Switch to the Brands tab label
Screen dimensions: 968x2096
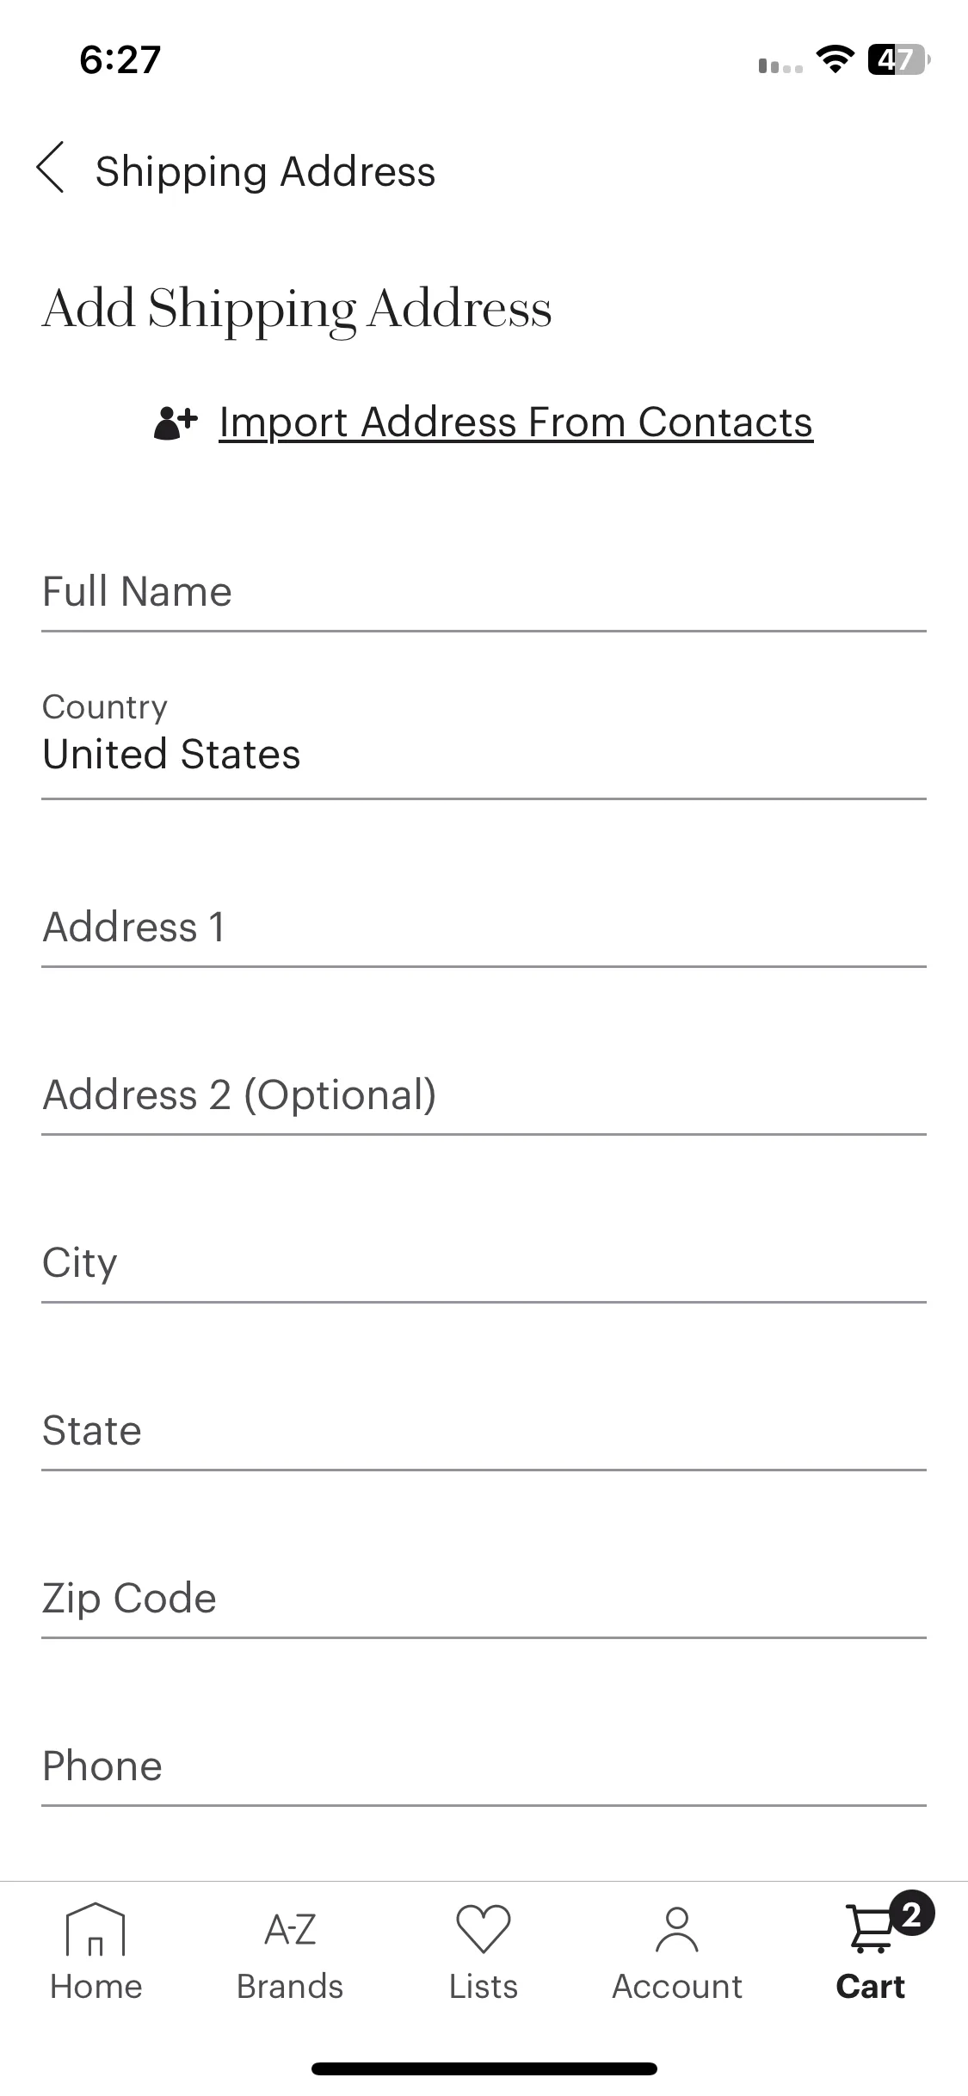pos(290,1987)
